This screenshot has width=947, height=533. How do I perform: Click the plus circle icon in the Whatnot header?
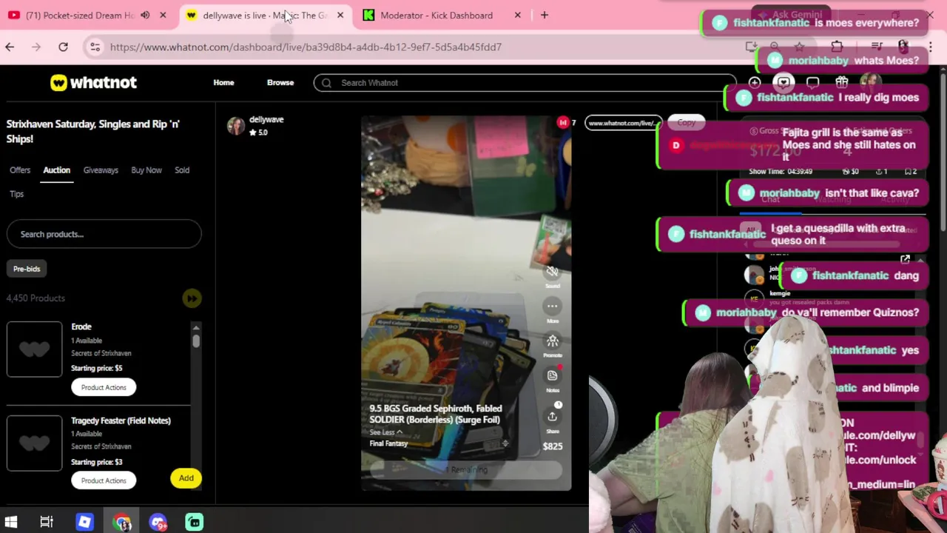(755, 83)
